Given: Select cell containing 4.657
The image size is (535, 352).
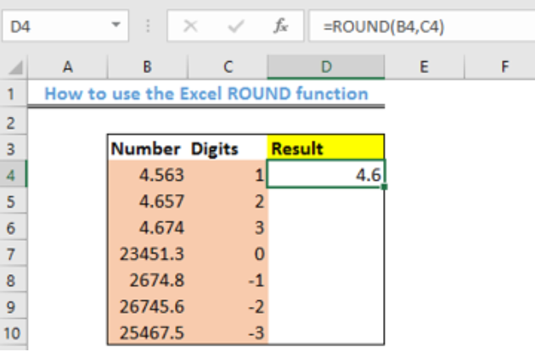Looking at the screenshot, I should point(148,201).
